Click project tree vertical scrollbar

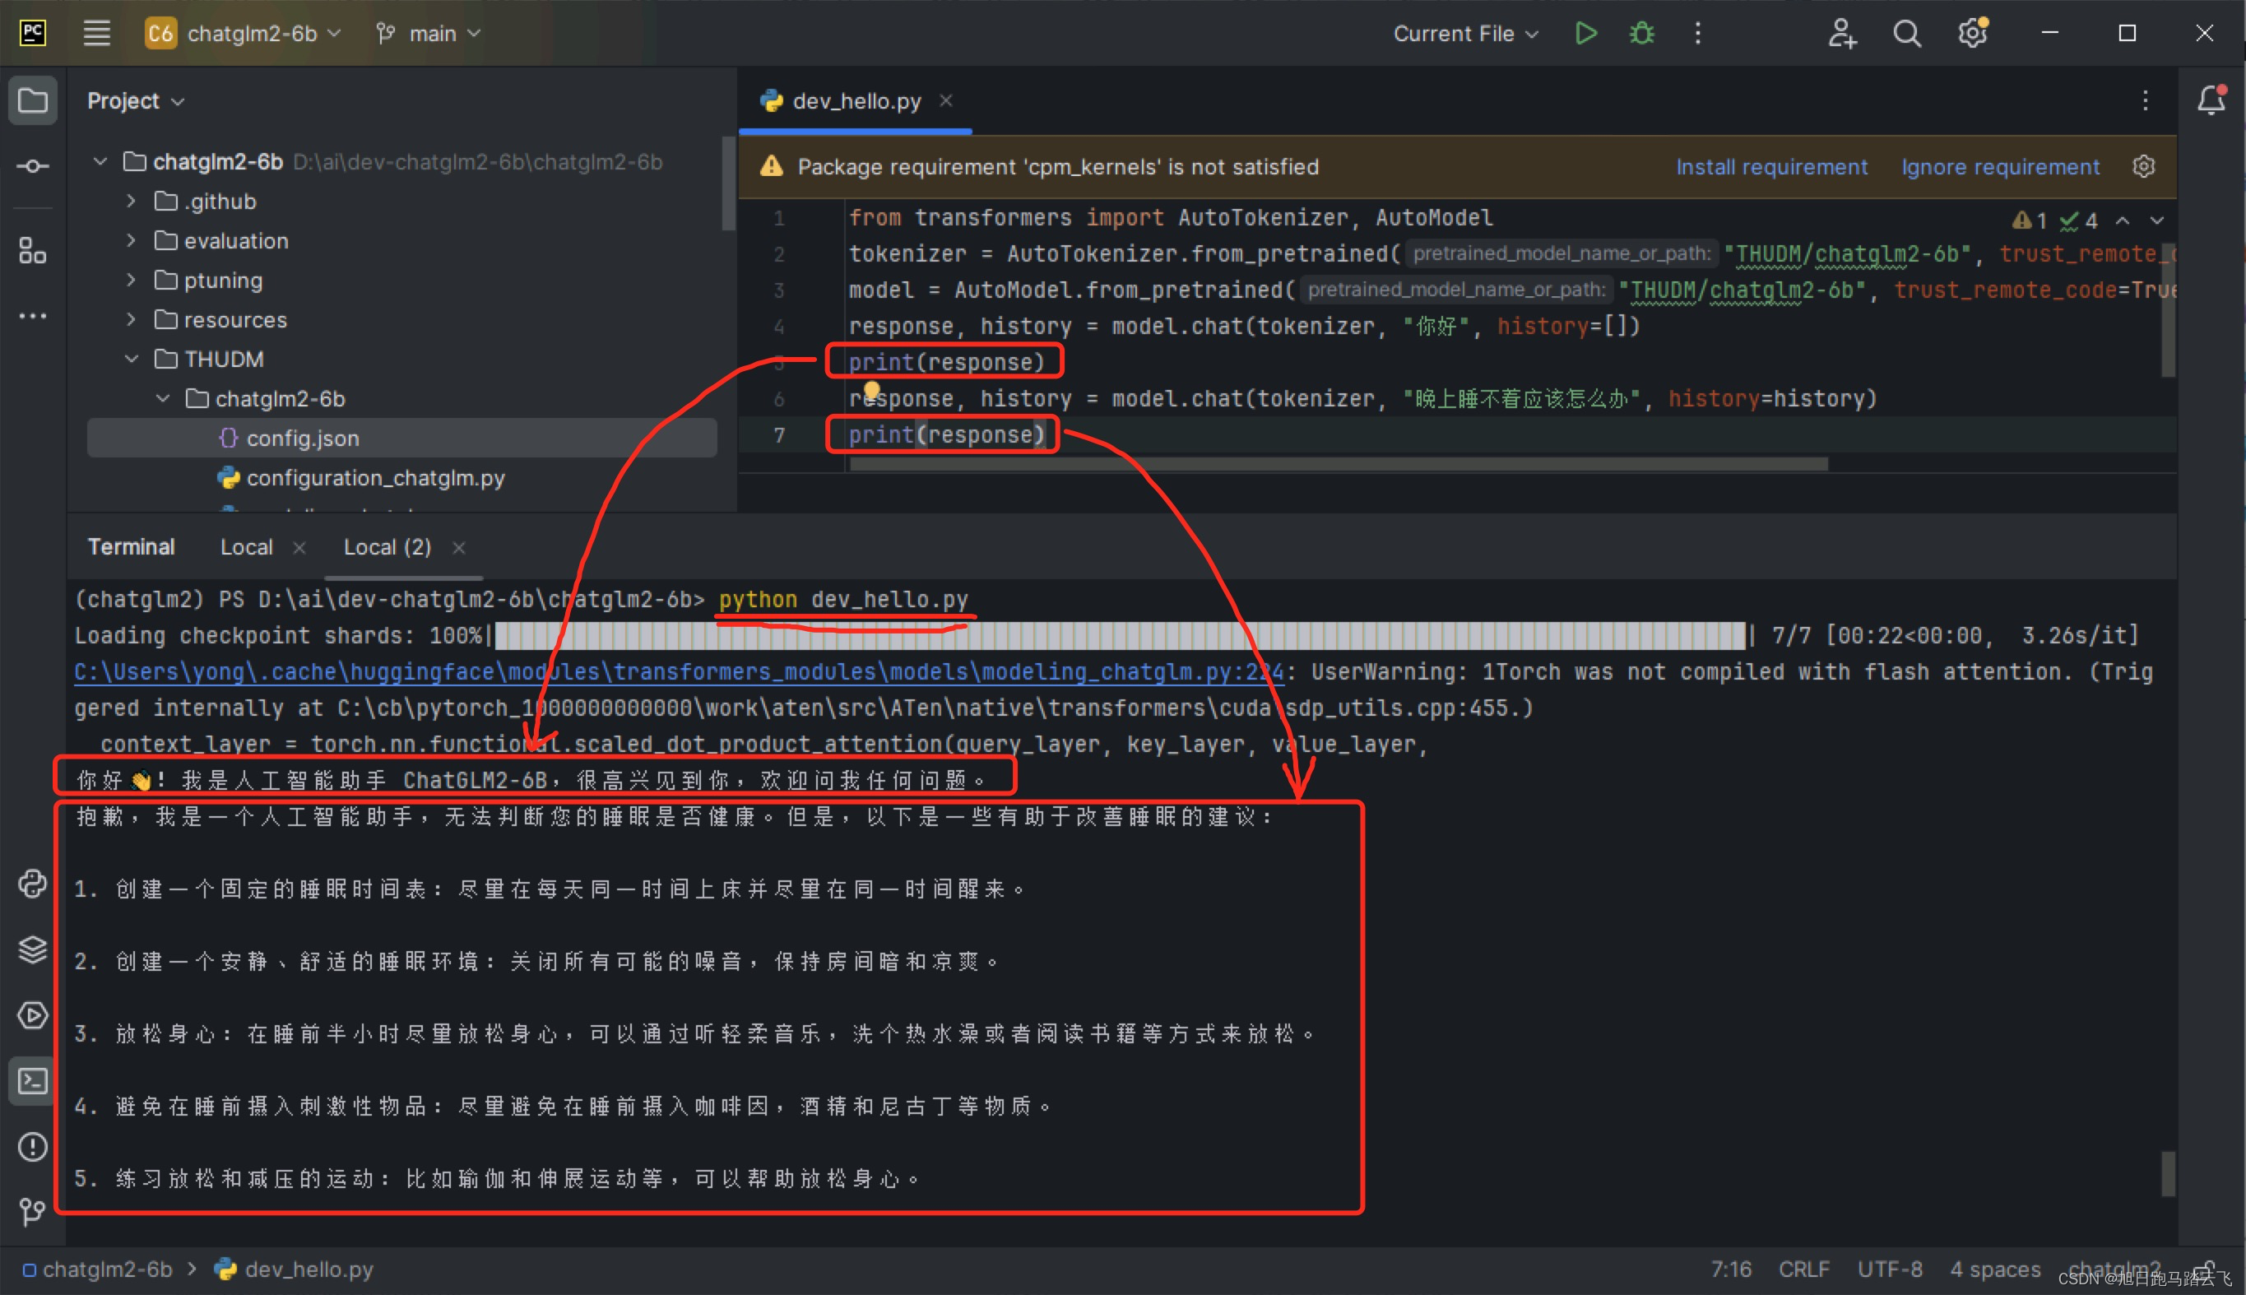pos(728,183)
